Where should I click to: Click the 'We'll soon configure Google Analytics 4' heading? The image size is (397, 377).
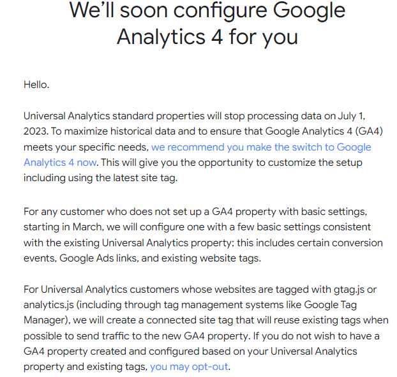pos(207,24)
